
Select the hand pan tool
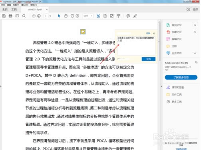(66, 16)
